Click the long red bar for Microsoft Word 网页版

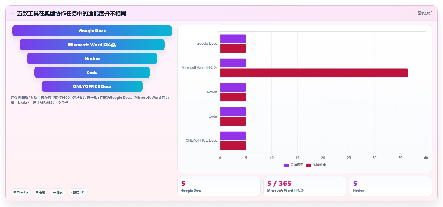point(314,73)
